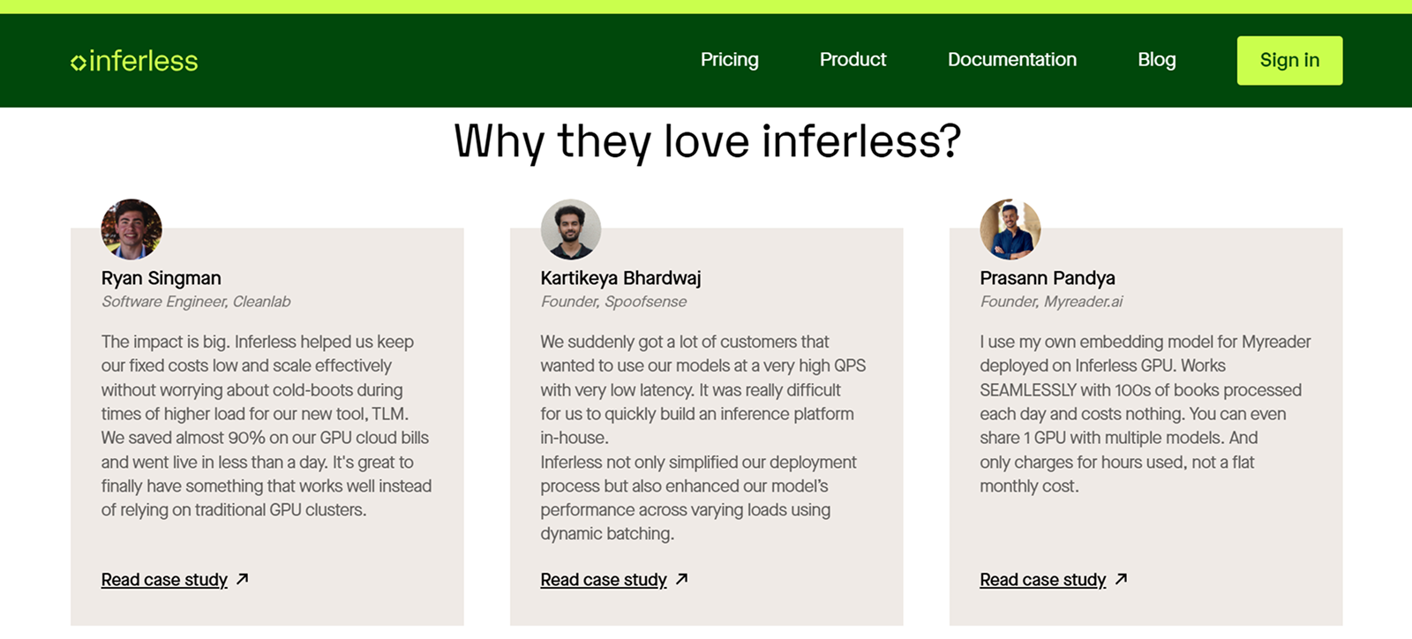Image resolution: width=1412 pixels, height=639 pixels.
Task: Open Kartikeya Bhardwaj's Read case study link
Action: 604,580
